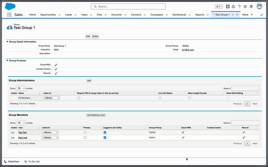Screen dimensions: 268x167
Task: Open Listen-In dropdown for Ned Lack
Action: [x=50, y=138]
